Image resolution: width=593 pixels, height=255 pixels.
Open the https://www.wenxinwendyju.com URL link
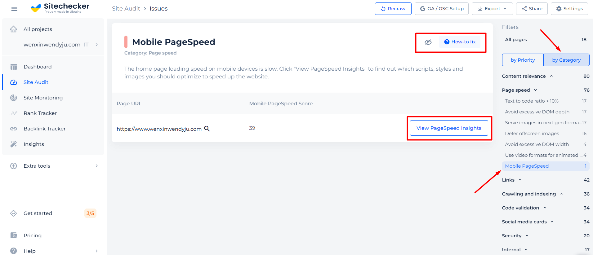point(159,129)
